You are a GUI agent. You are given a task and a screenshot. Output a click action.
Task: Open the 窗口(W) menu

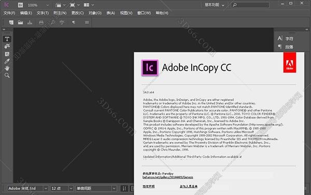pyautogui.click(x=144, y=13)
